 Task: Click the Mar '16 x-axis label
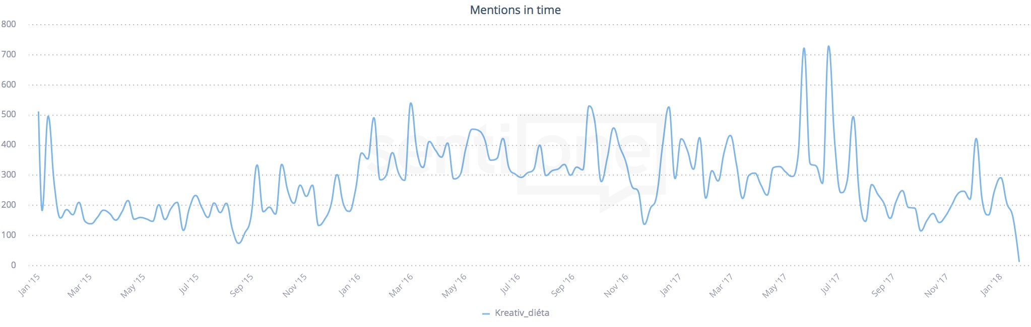tap(401, 285)
